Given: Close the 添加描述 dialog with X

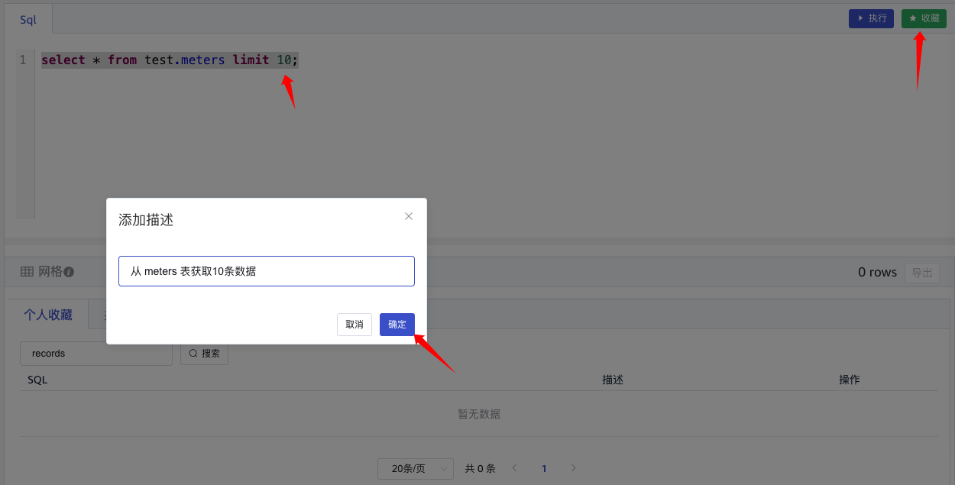Looking at the screenshot, I should click(409, 216).
